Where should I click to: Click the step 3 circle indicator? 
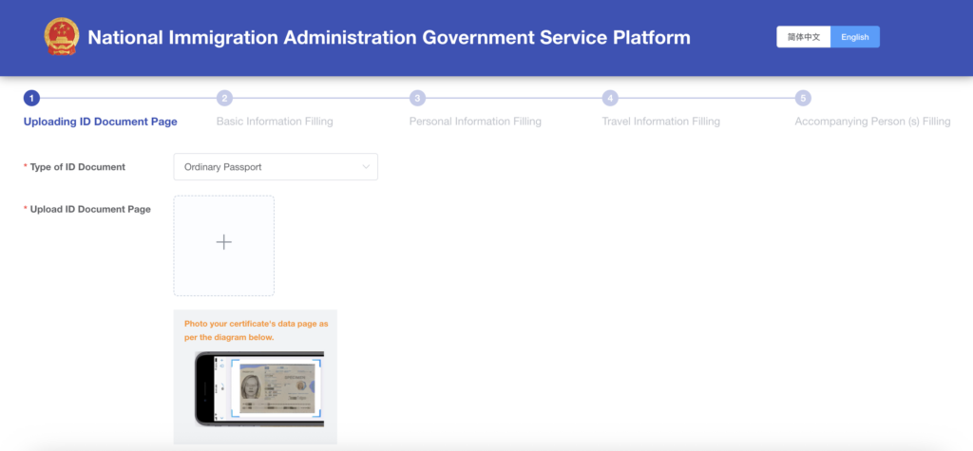coord(417,98)
